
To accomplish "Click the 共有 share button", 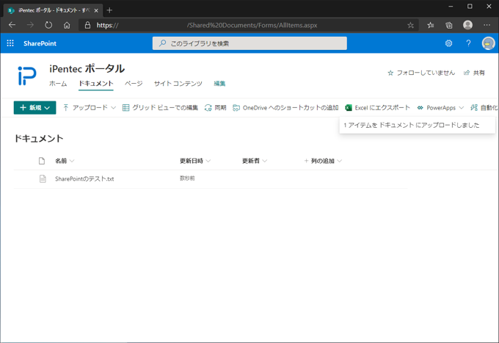I will [x=475, y=73].
